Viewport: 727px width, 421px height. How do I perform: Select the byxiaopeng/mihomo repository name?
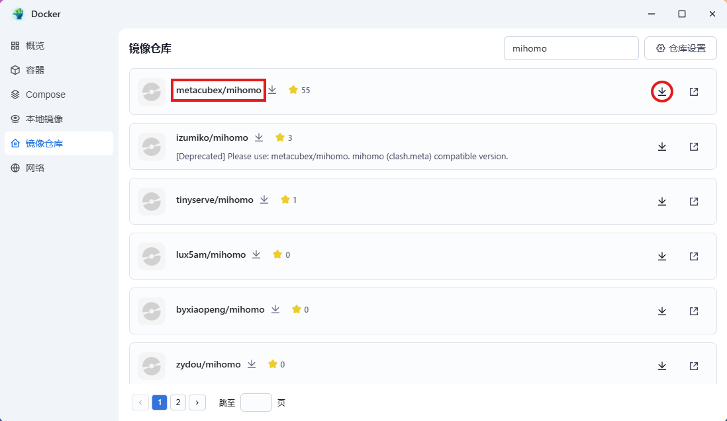[220, 309]
